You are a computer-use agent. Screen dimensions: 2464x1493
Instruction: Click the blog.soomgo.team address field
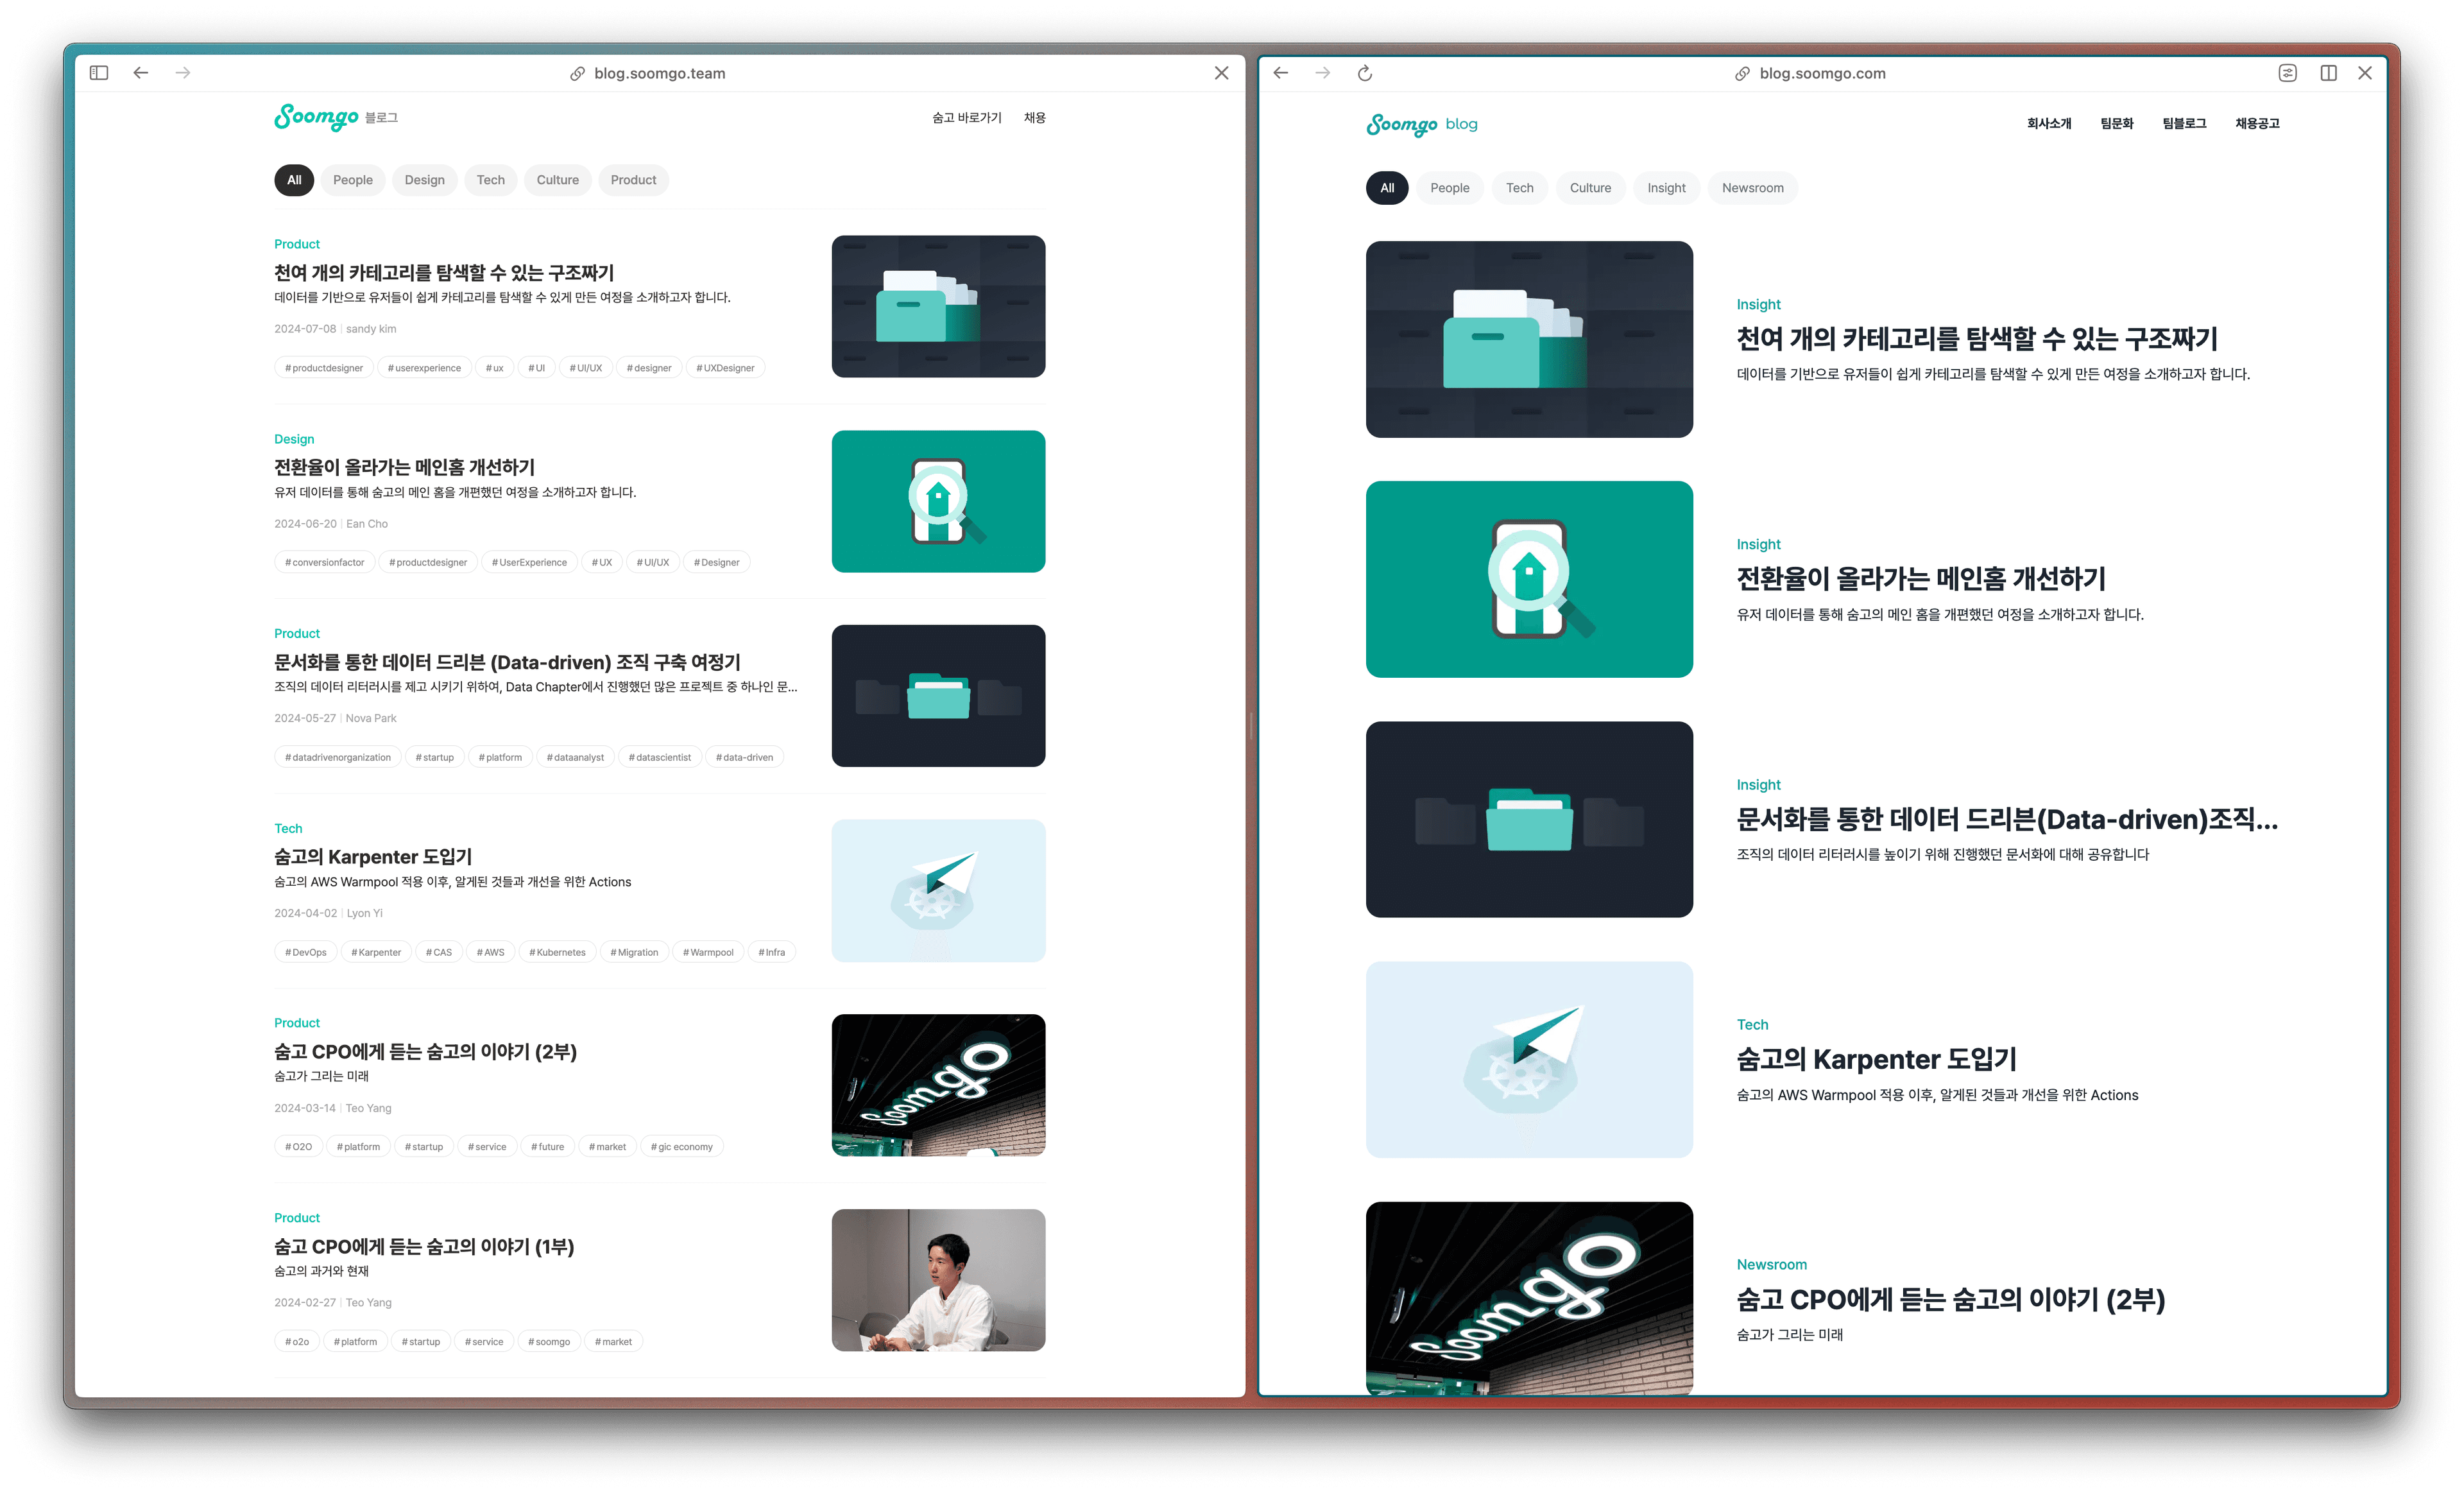point(659,73)
